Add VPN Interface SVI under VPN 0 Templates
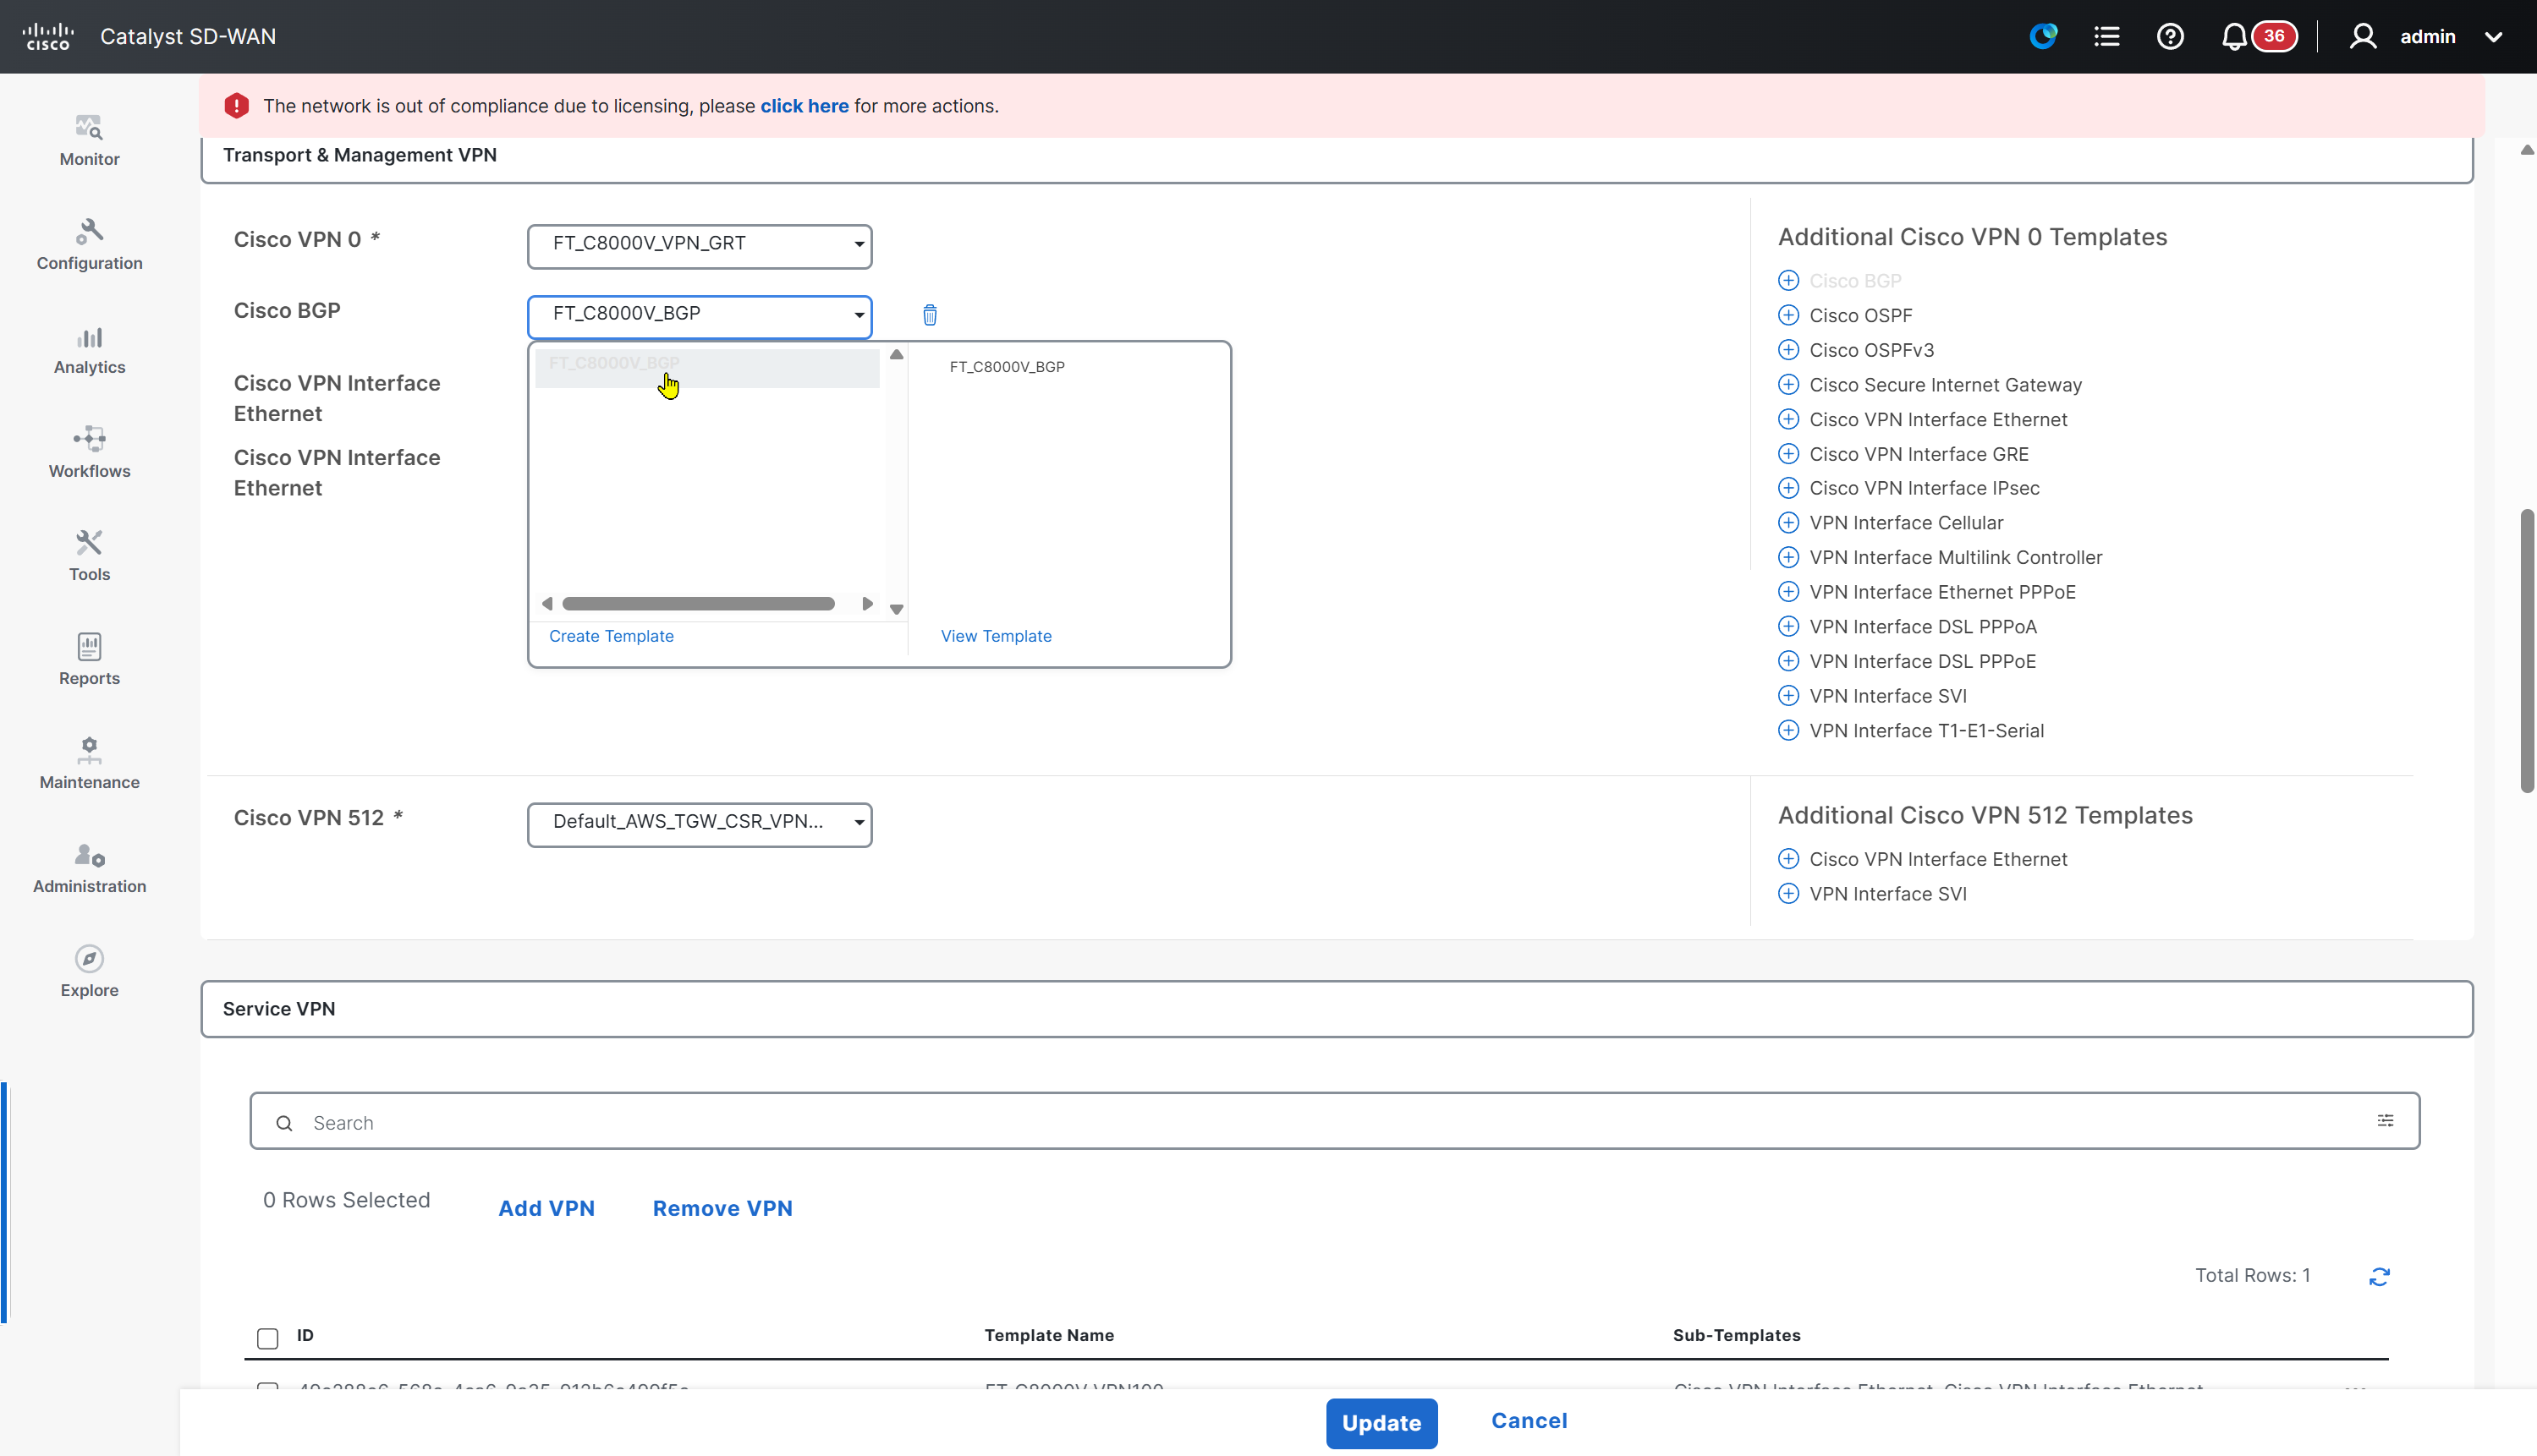Image resolution: width=2537 pixels, height=1456 pixels. click(1788, 696)
